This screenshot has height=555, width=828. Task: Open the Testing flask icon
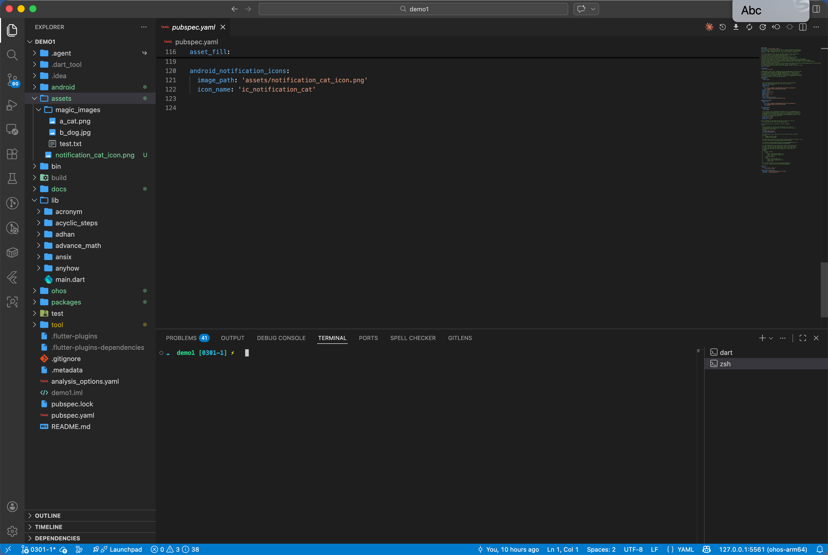[12, 178]
